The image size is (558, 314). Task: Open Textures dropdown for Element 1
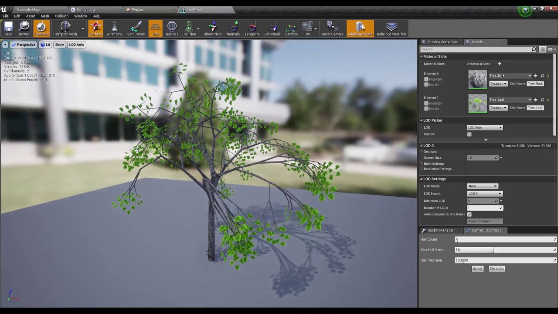click(498, 108)
